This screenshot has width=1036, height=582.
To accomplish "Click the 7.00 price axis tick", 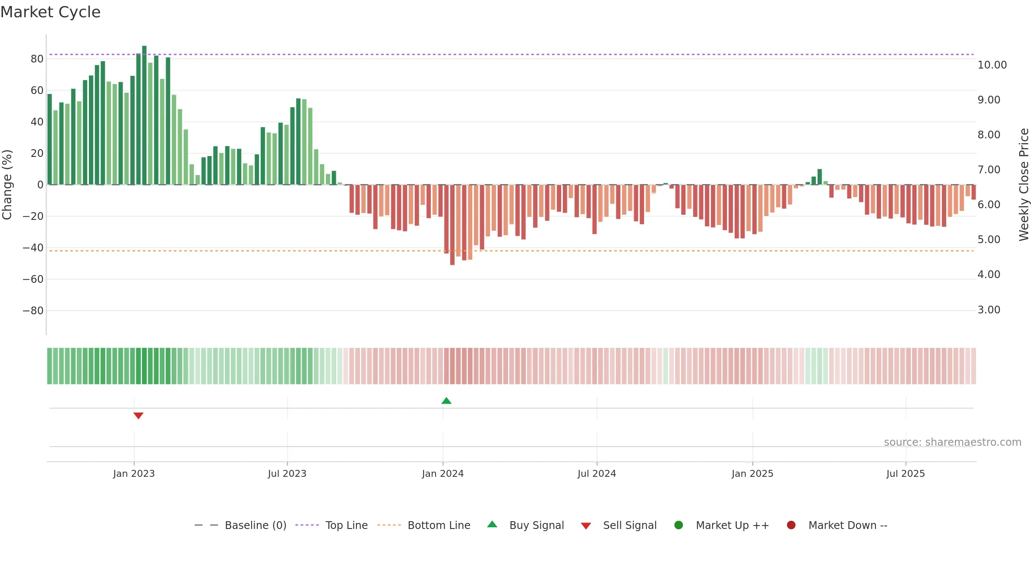I will pos(989,170).
